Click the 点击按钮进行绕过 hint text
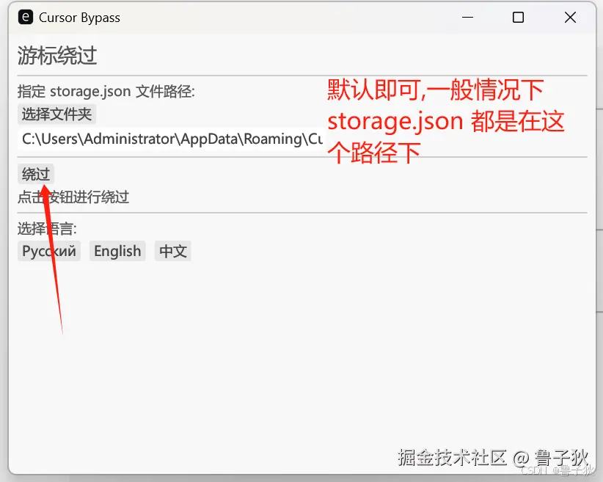Screen dimensions: 603x482 73,197
